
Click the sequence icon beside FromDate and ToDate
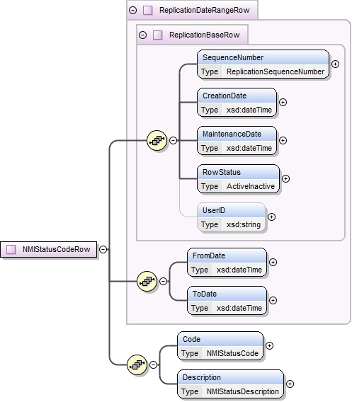click(147, 282)
